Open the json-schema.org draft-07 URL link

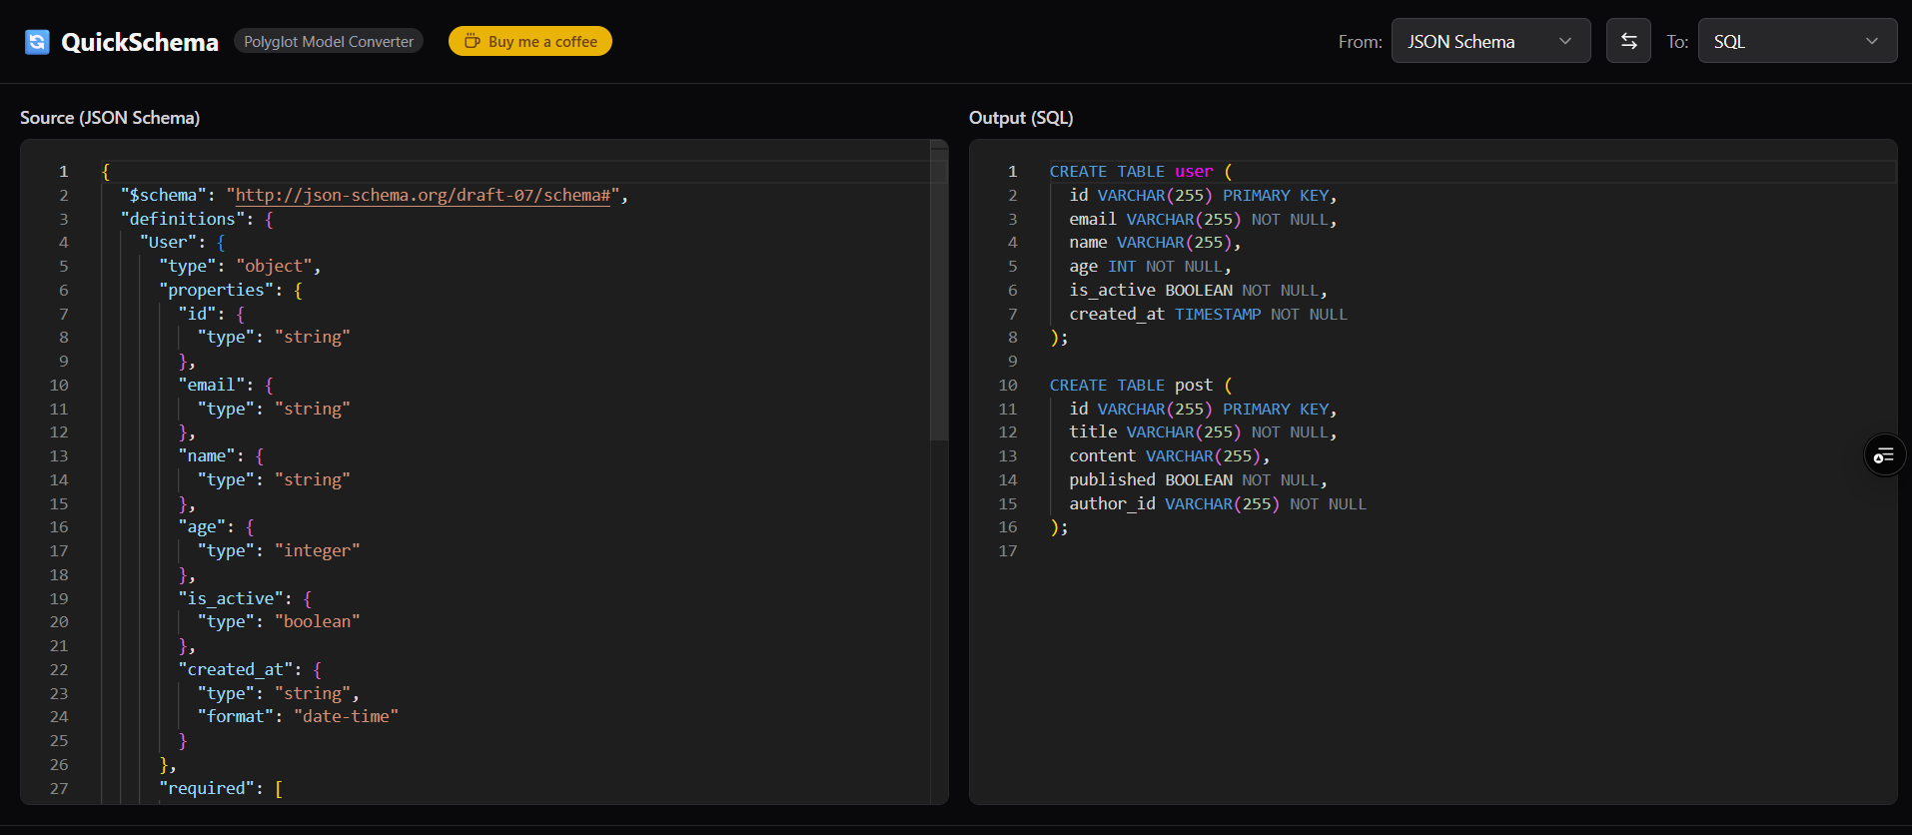click(x=423, y=195)
